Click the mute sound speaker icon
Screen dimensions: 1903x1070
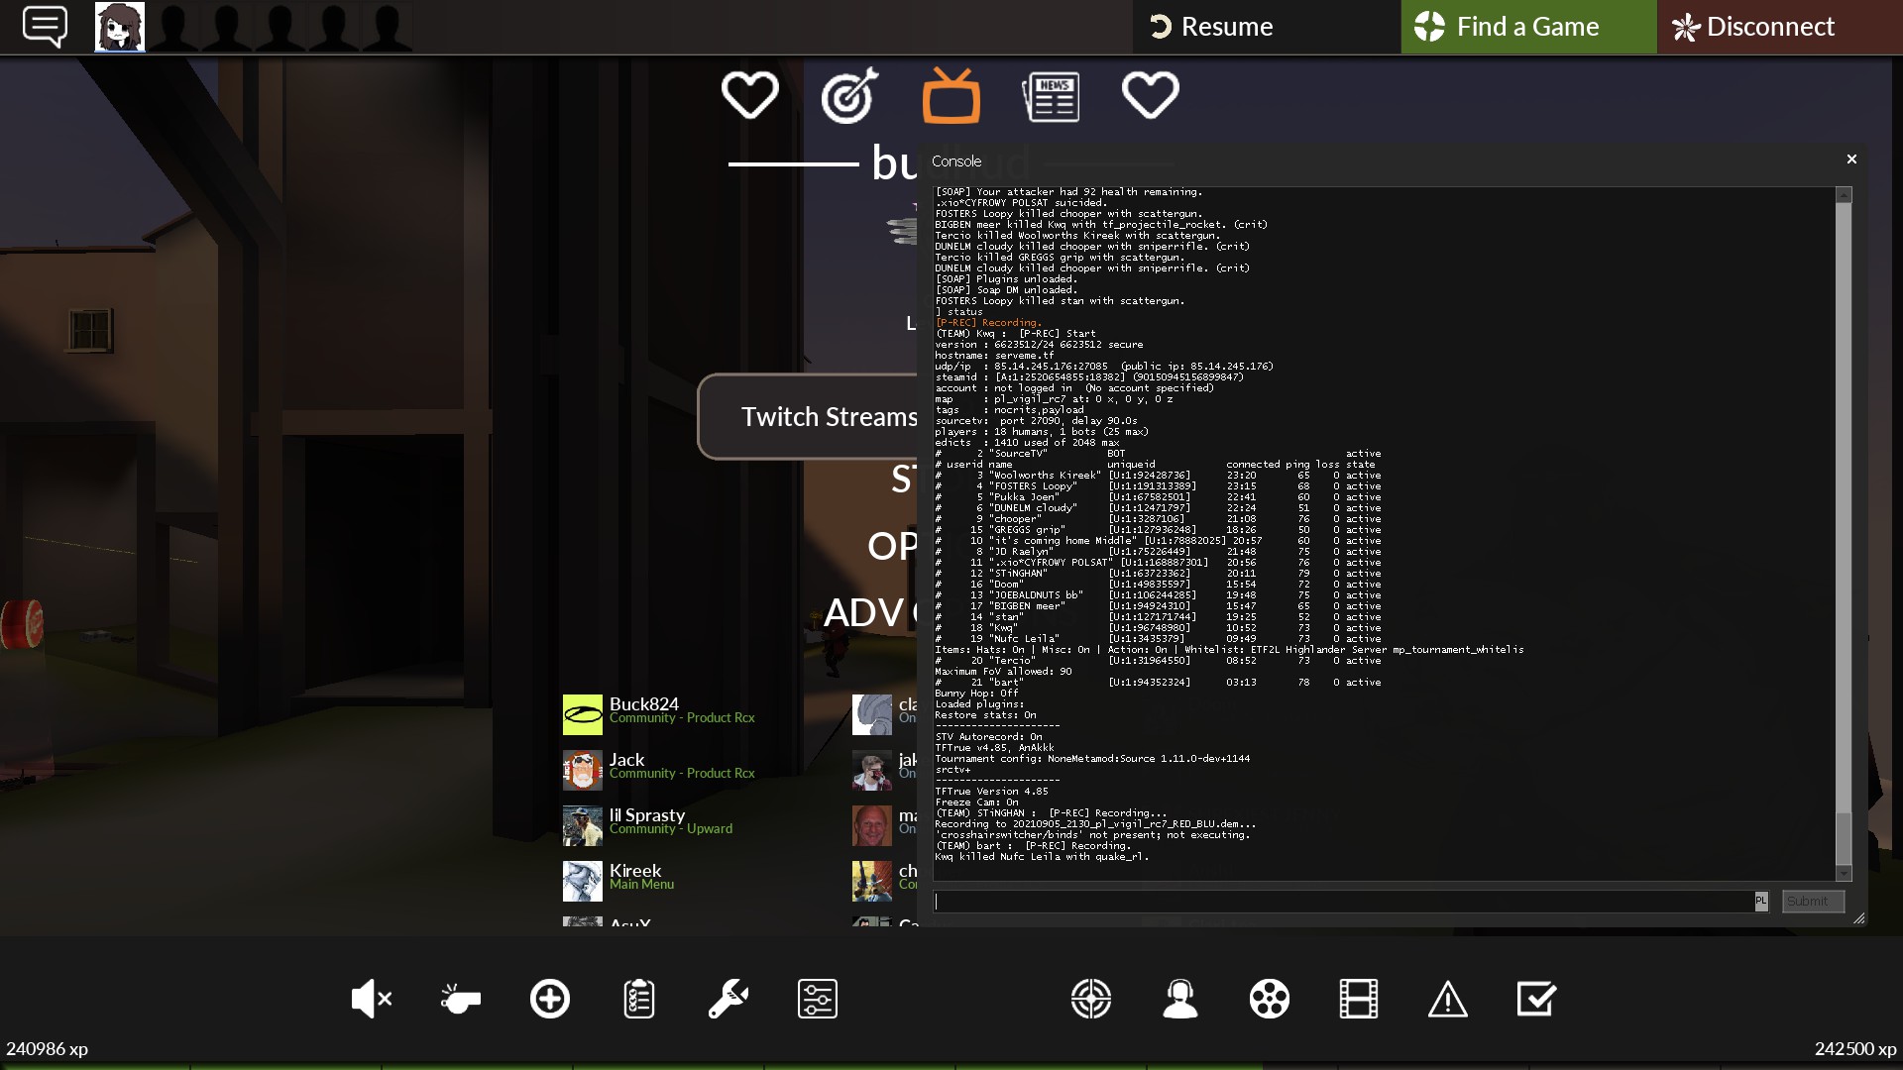[371, 999]
